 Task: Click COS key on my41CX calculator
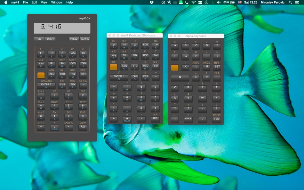73,65
